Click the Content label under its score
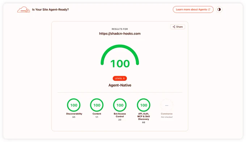Screen dimensions: 246x142 point(97,114)
